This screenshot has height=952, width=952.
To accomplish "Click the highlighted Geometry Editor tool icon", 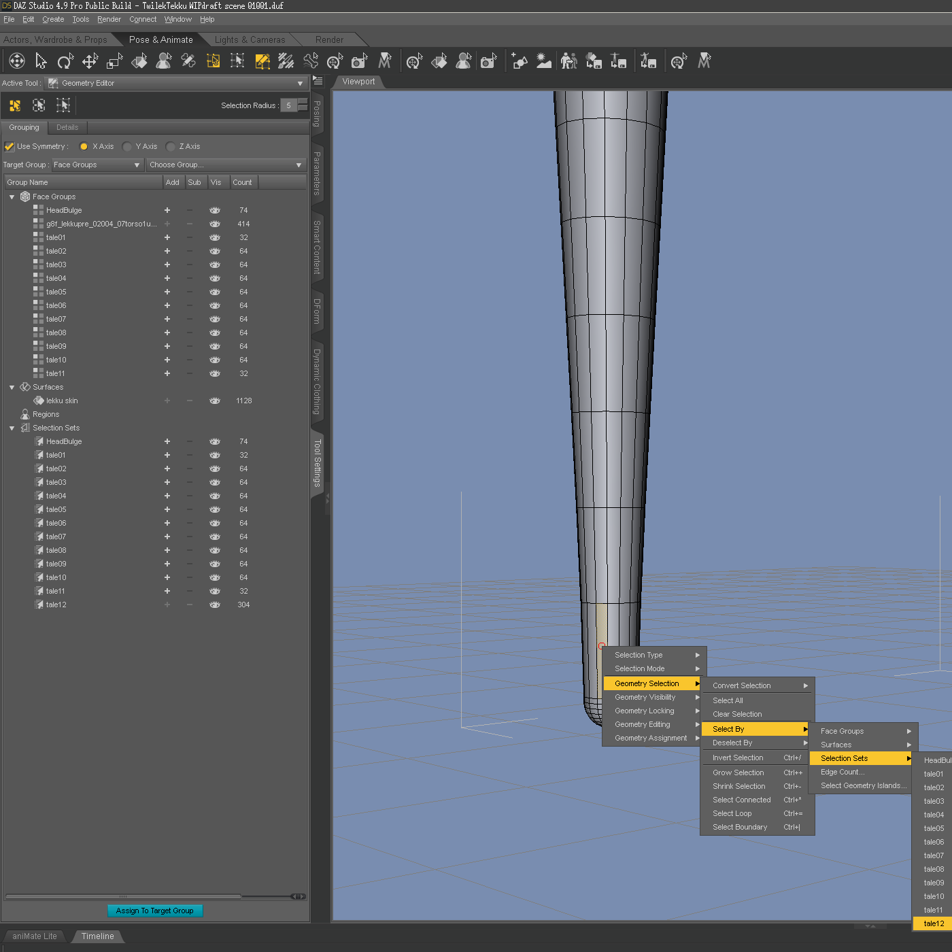I will tap(262, 62).
